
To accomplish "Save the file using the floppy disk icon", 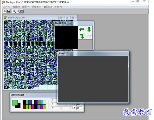I will tap(9, 11).
